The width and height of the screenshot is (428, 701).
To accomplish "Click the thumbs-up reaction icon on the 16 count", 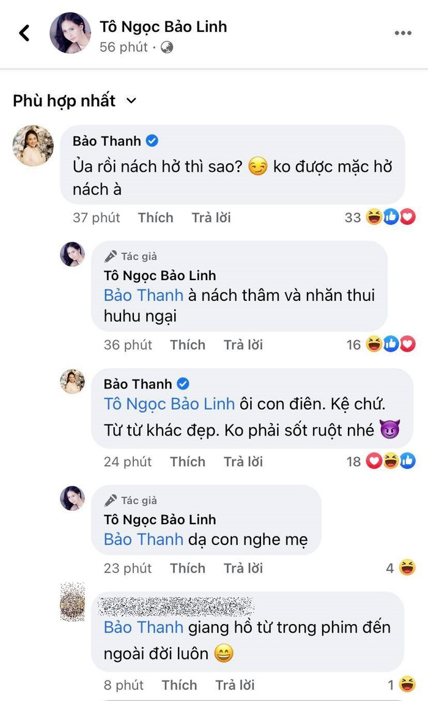I will coord(391,344).
